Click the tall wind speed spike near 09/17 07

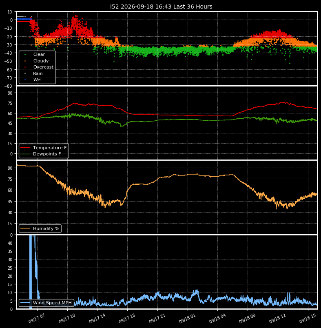(31, 272)
